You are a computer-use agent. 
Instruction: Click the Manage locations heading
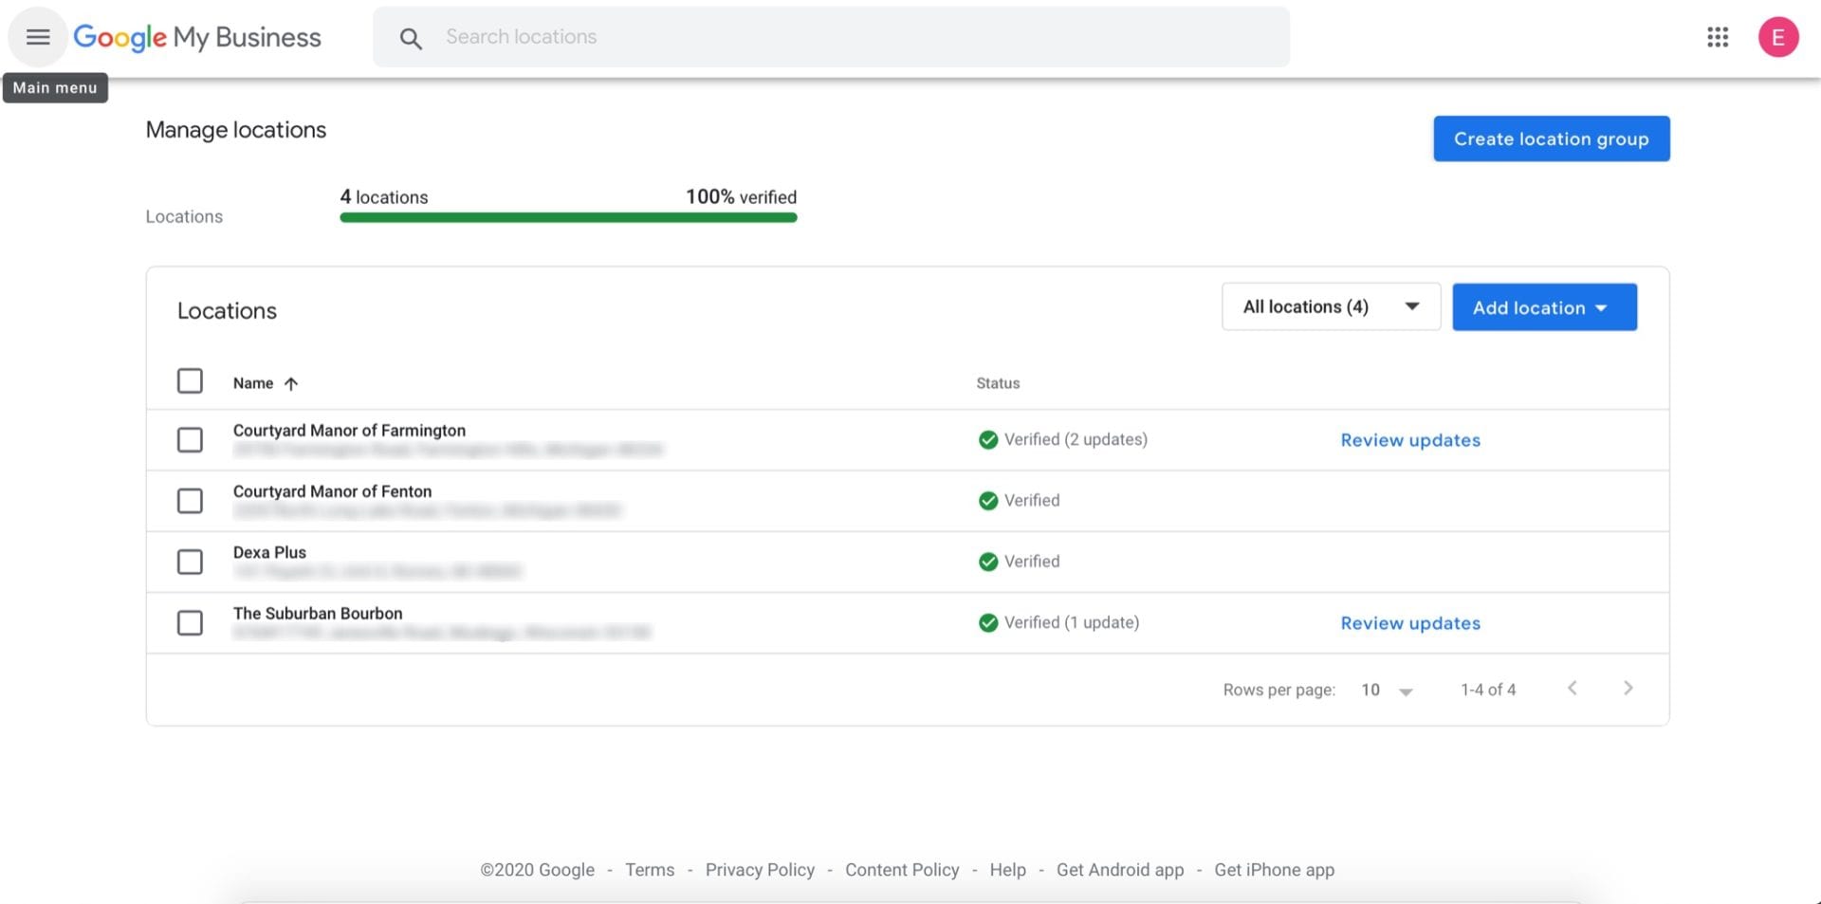[x=236, y=130]
